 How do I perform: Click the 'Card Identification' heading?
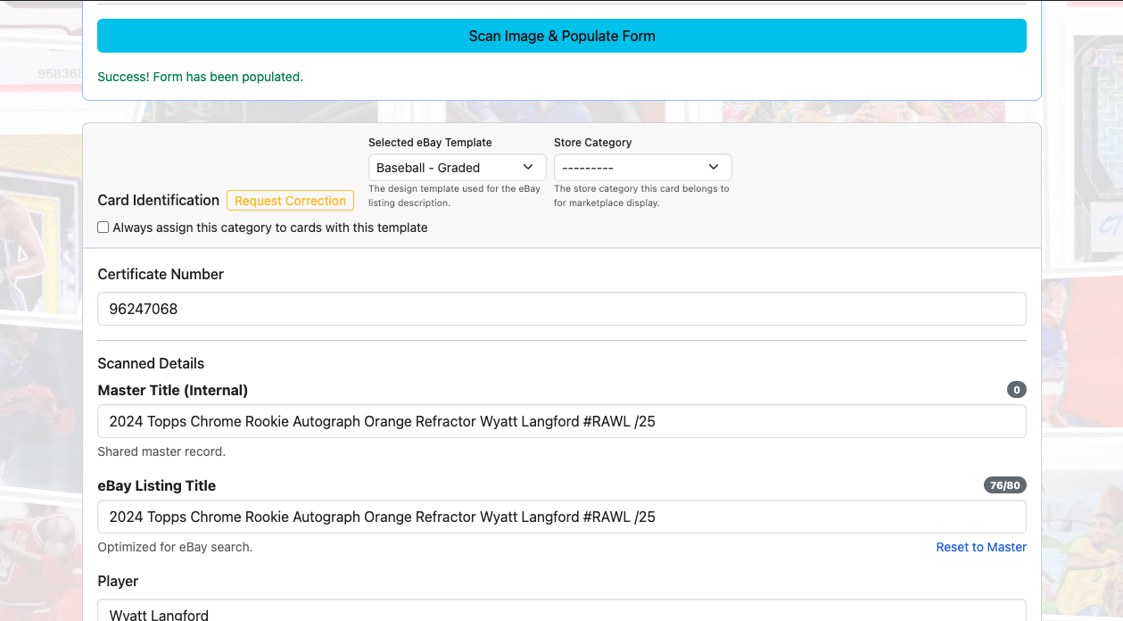click(158, 201)
